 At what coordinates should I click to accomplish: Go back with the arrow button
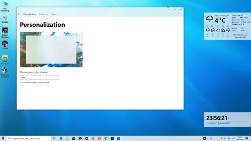[19, 14]
